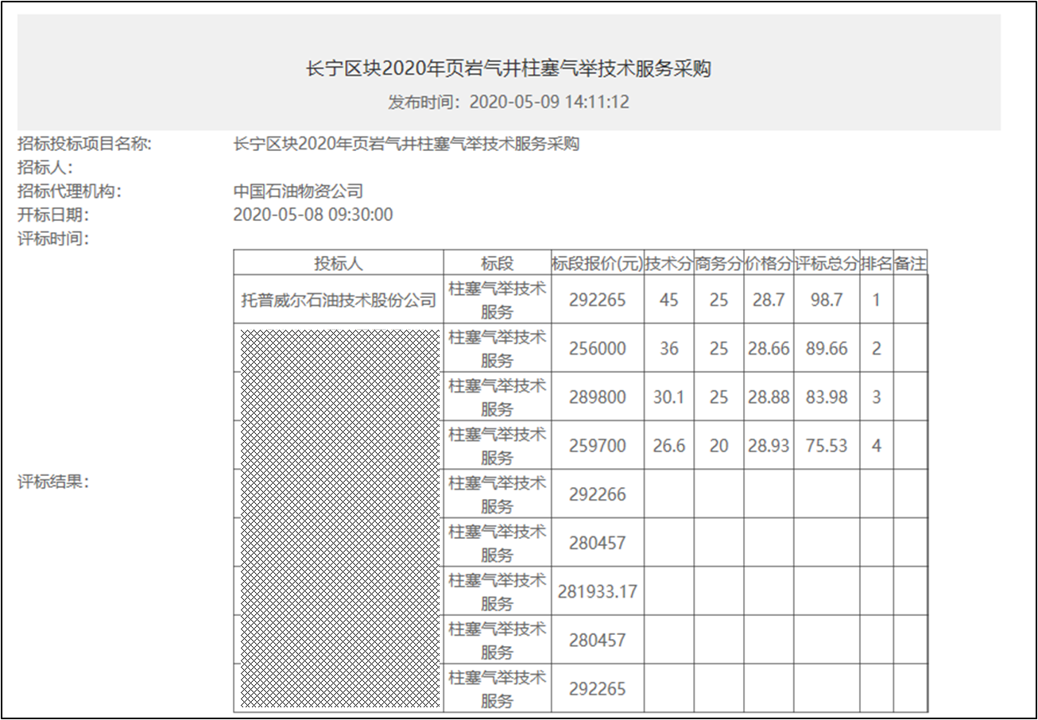Click the 备注 column header
The height and width of the screenshot is (720, 1038).
click(x=910, y=264)
